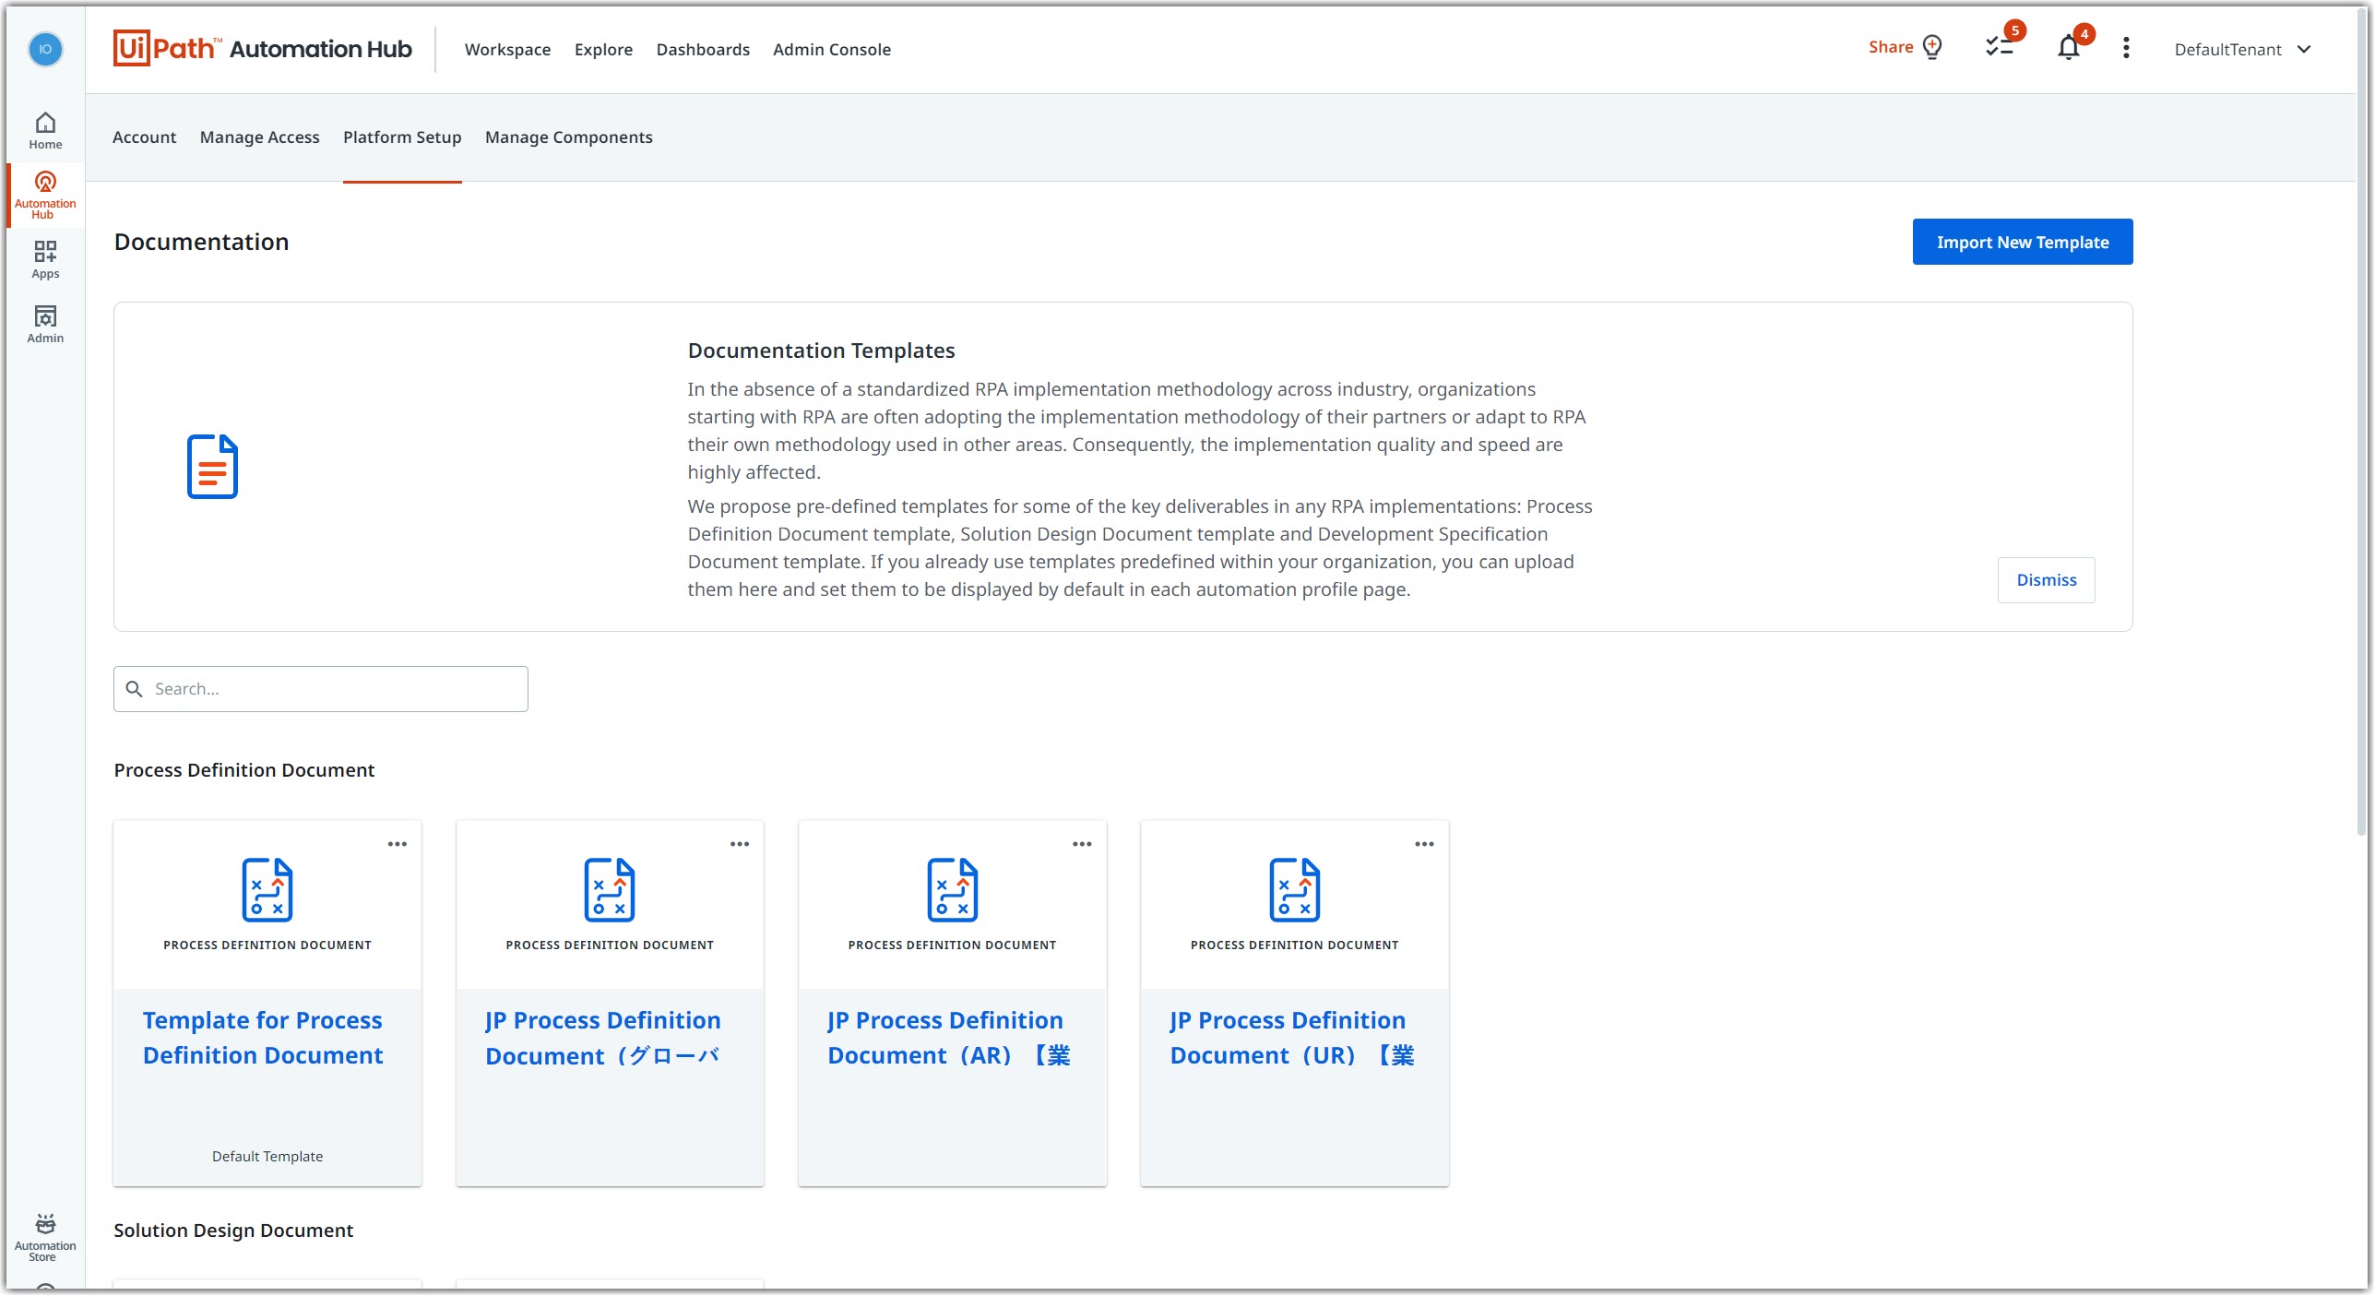Open the tasks checklist icon with badge
The height and width of the screenshot is (1296, 2375).
1999,47
